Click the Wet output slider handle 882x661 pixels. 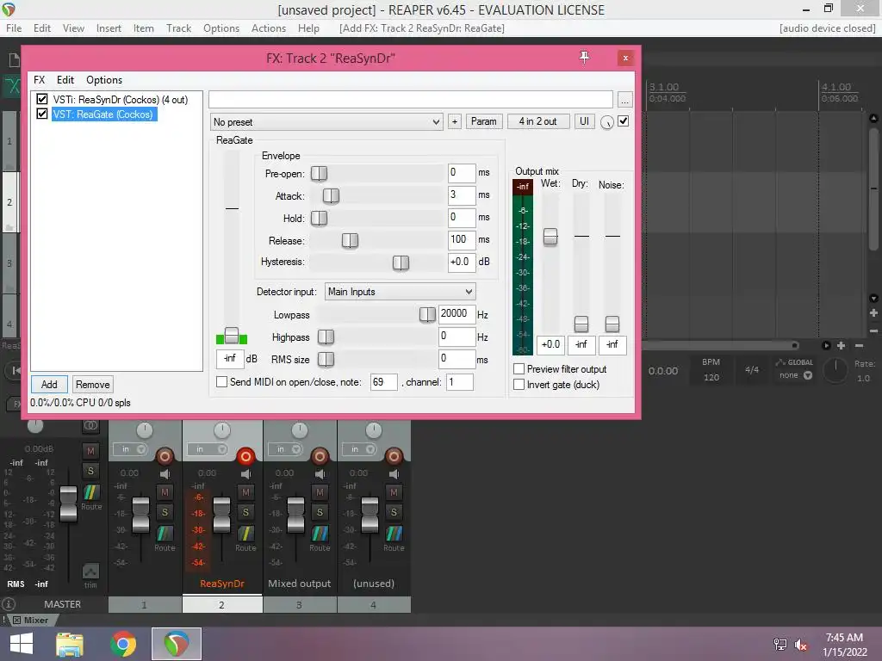click(550, 237)
